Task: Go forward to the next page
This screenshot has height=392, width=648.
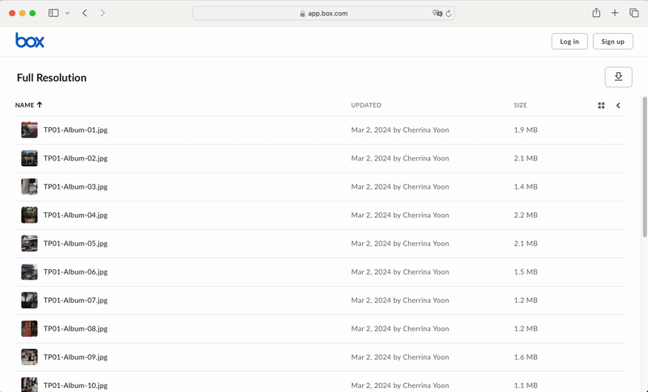Action: tap(103, 13)
